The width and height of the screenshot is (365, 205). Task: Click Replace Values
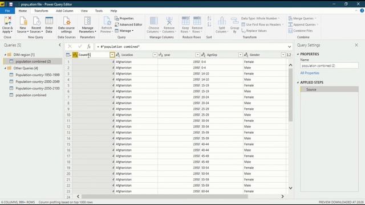click(x=254, y=31)
